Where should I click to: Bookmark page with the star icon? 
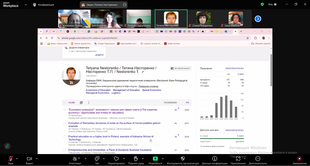[248, 38]
